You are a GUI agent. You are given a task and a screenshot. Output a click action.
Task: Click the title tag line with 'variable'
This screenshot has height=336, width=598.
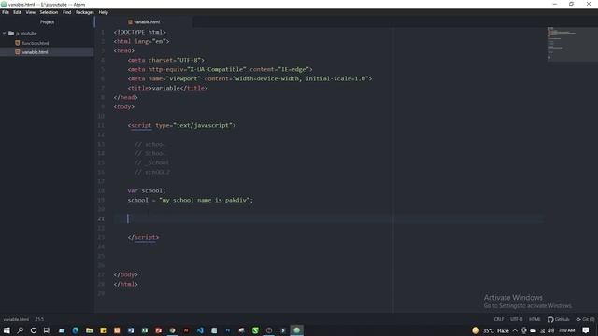pos(168,88)
